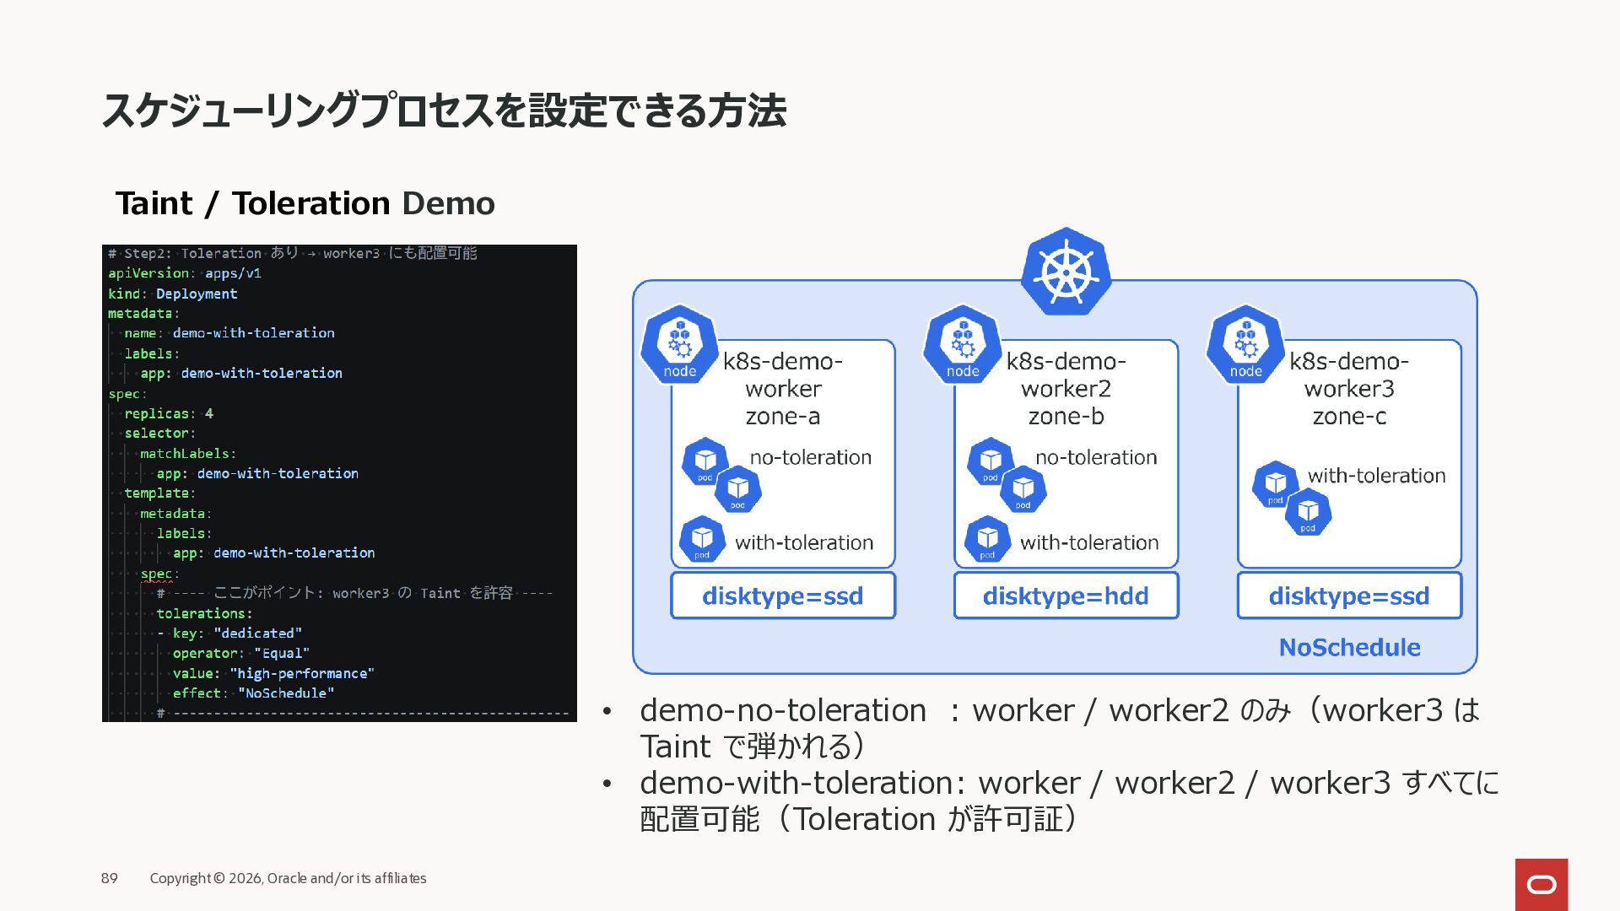Click the first no-toleration pod in zone-b
The width and height of the screenshot is (1620, 911).
click(x=991, y=461)
